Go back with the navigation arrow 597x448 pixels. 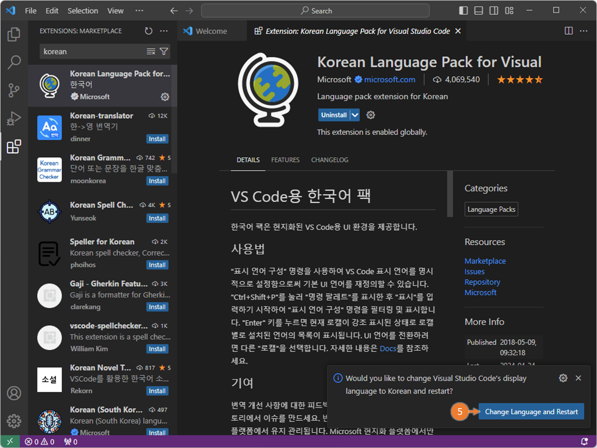pyautogui.click(x=174, y=11)
